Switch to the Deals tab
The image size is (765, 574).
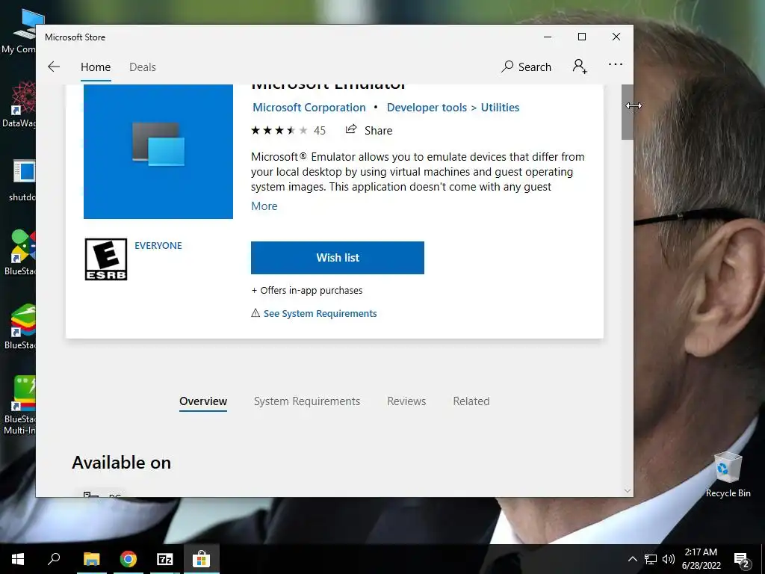(143, 67)
